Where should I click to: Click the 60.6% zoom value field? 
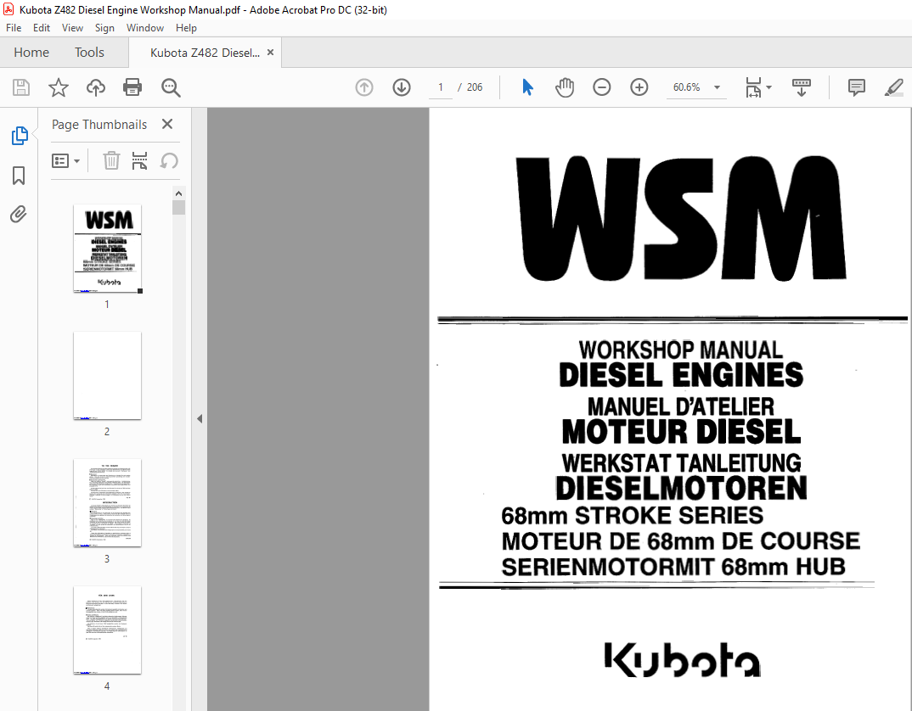click(687, 87)
